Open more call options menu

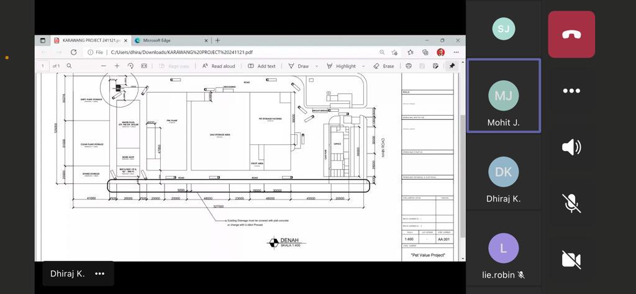[x=571, y=91]
